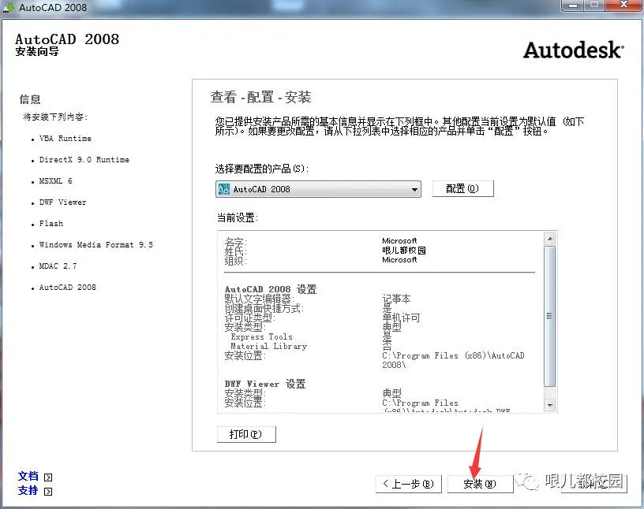
Task: Click the C:\Program Files (x86)\AutoCAD path value
Action: [x=454, y=360]
